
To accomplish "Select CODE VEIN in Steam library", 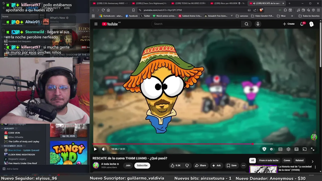I will pyautogui.click(x=14, y=133).
